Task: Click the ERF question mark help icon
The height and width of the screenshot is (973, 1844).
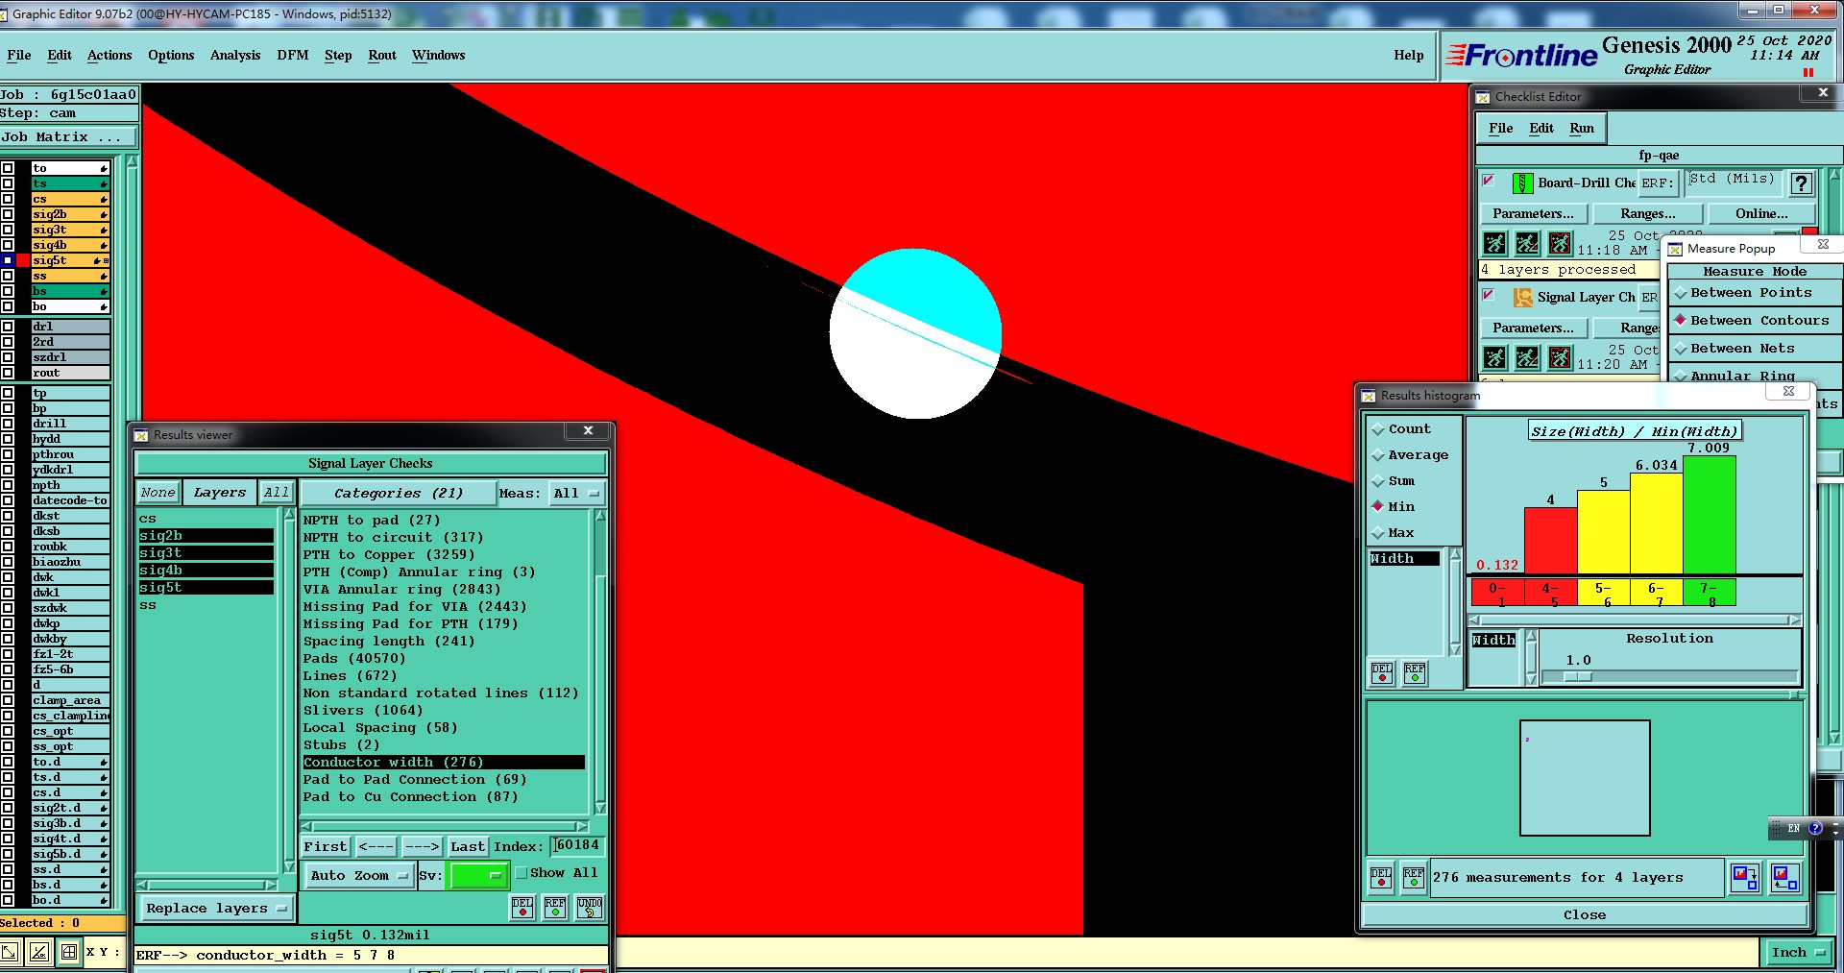Action: point(1801,183)
